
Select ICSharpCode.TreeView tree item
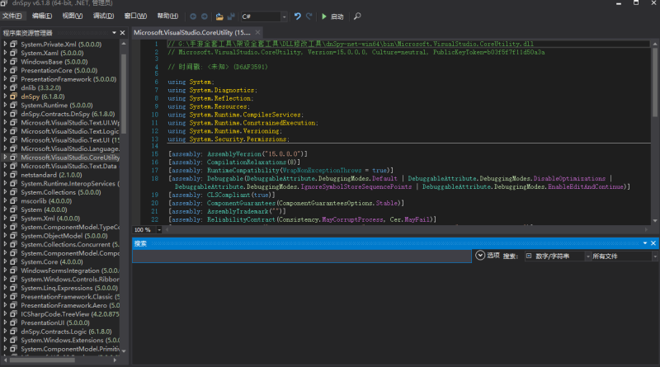[x=70, y=314]
